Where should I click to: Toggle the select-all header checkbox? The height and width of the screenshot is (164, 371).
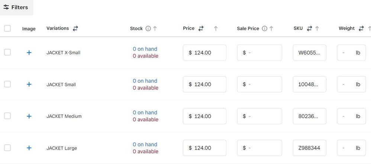(x=7, y=29)
